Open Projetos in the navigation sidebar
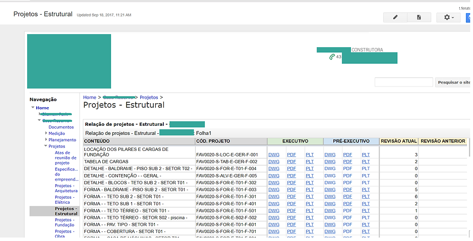The height and width of the screenshot is (241, 473). 56,146
